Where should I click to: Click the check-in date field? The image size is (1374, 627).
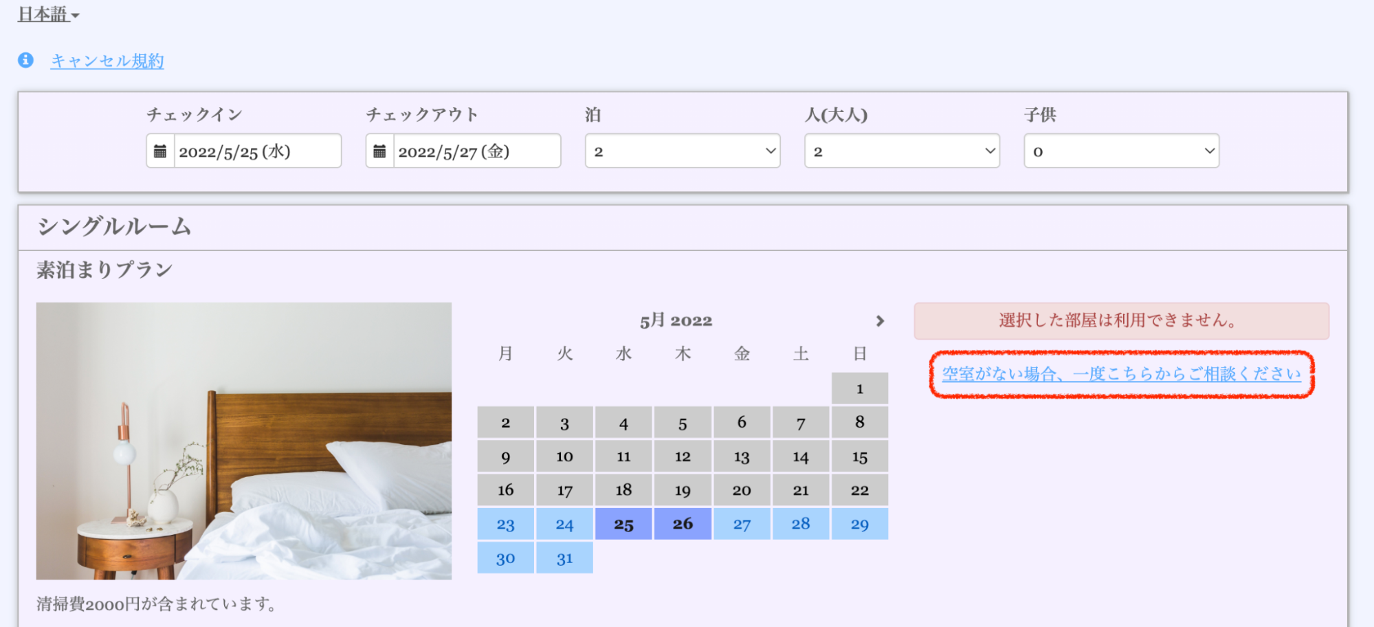point(257,151)
